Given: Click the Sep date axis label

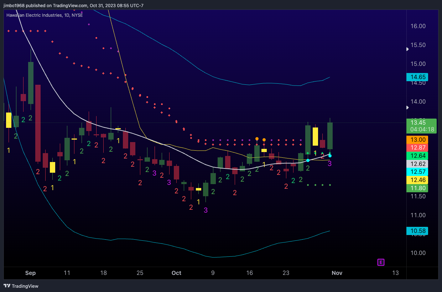Looking at the screenshot, I should tap(30, 273).
